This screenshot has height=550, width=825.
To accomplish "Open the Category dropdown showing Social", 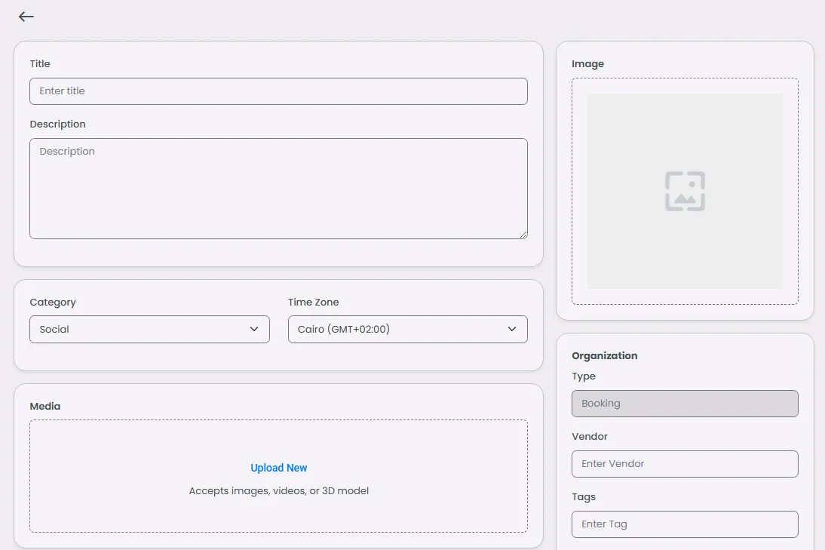I will click(x=149, y=330).
